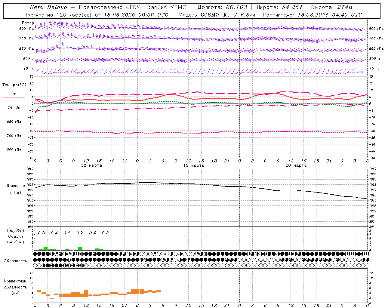This screenshot has width=385, height=308.
Task: Click the 20 марта date label
Action: click(x=296, y=165)
